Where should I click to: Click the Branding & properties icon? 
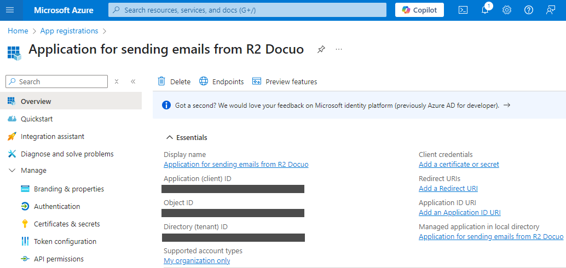point(25,189)
